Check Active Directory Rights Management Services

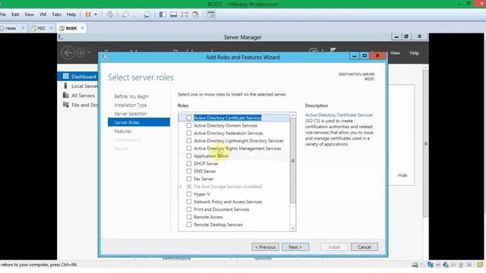[189, 149]
